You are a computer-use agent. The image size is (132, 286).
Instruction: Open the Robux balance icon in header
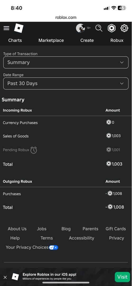coord(111,28)
